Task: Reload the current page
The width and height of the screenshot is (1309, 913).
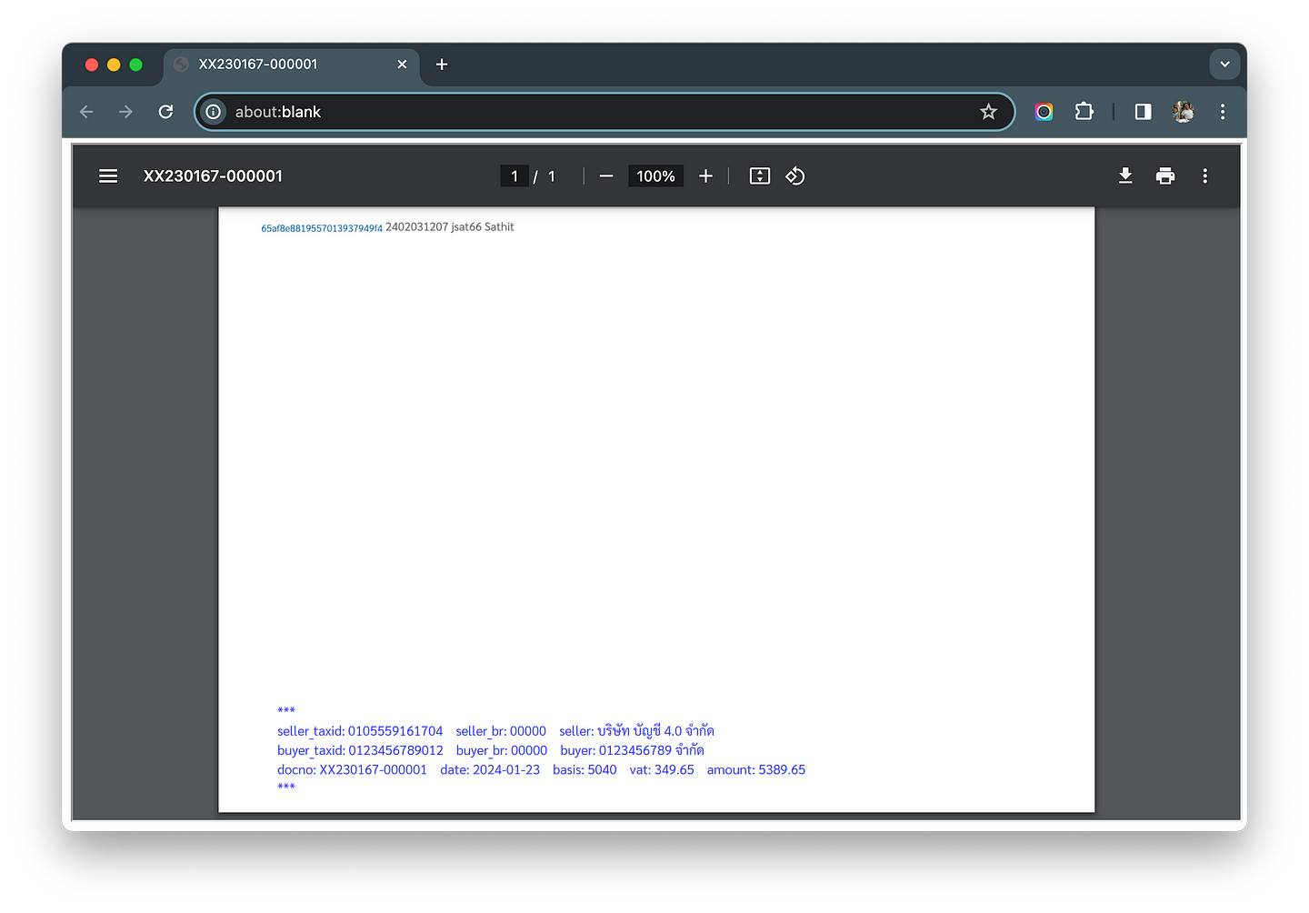Action: coord(165,112)
